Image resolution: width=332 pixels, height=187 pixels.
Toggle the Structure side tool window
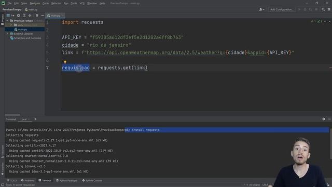[x=2, y=151]
